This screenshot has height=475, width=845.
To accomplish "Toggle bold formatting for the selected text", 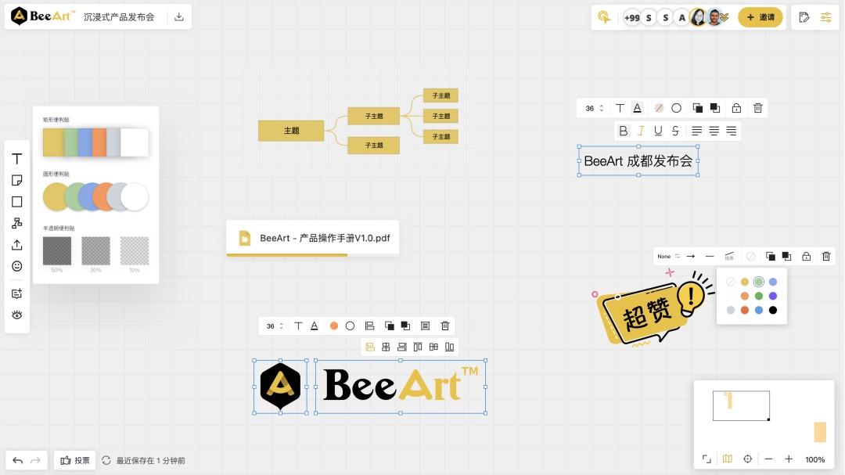I will coord(623,131).
